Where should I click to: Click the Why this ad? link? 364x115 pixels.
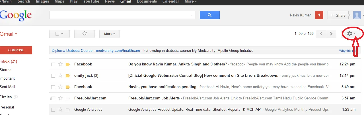pyautogui.click(x=348, y=51)
